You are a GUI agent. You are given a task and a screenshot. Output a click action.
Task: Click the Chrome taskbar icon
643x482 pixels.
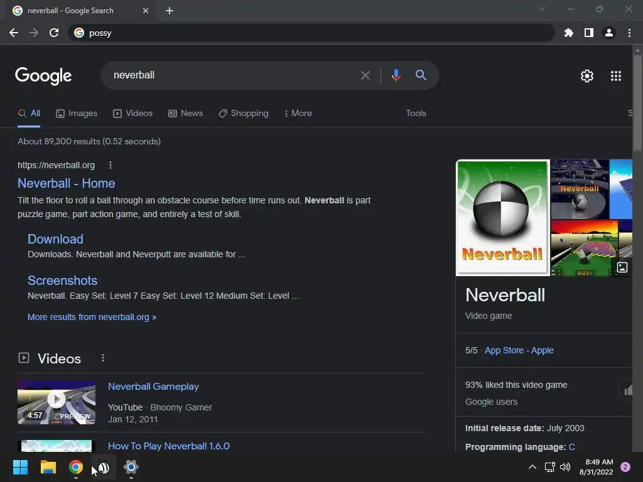tap(76, 467)
